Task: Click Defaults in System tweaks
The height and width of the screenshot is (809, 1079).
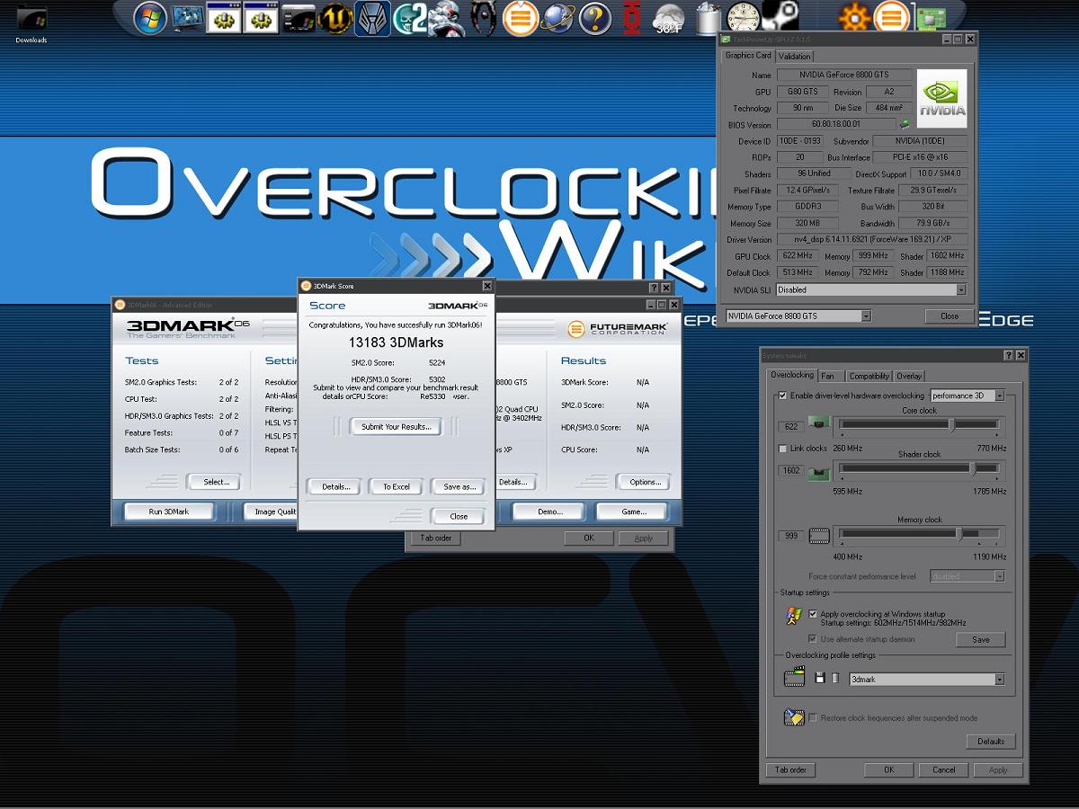Action: click(991, 742)
